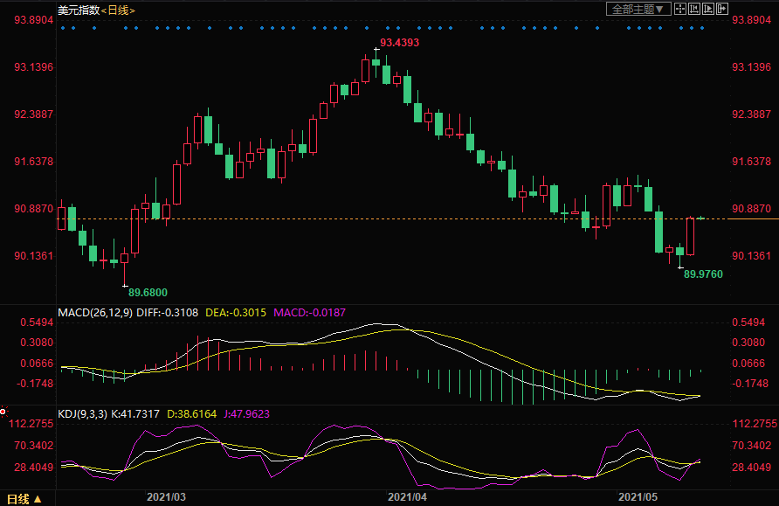Click the measure-range icon with vertical bar
Screen dimensions: 779x506
[x=694, y=9]
